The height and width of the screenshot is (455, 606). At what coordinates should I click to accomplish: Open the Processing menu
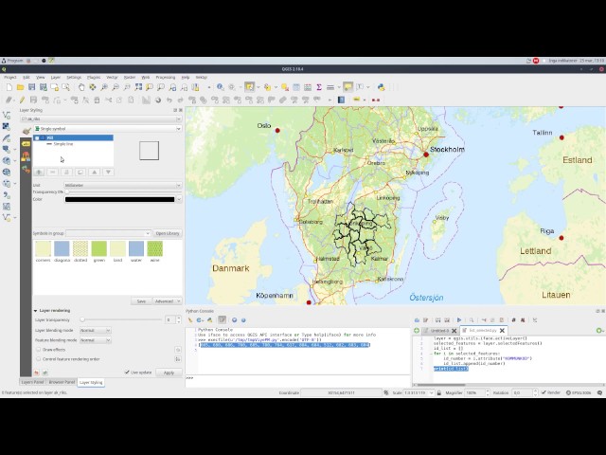pyautogui.click(x=166, y=78)
